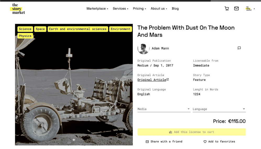261x149 pixels.
Task: Open the Language dropdown
Action: pos(219,109)
